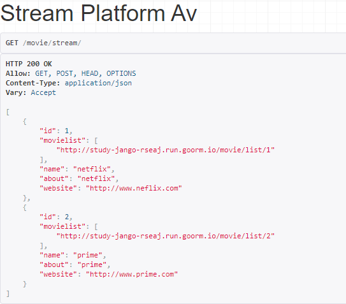Click the Stream Platform Av heading
Viewport: 346px width, 304px height.
98,13
